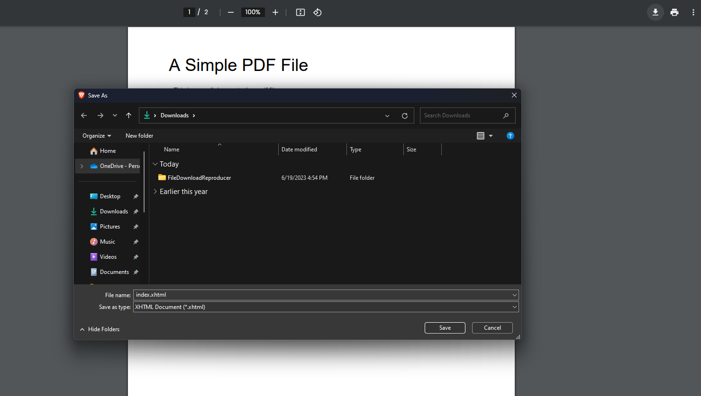Open the Organize menu
The image size is (701, 396).
pos(96,136)
